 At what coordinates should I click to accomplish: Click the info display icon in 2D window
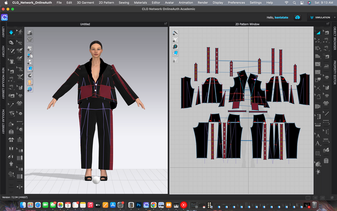tap(175, 46)
